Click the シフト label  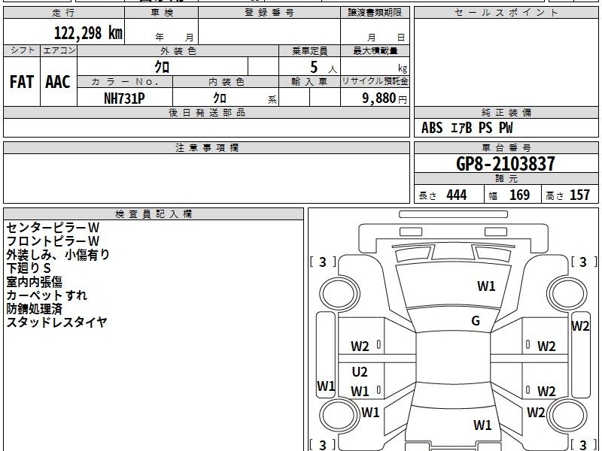click(x=22, y=50)
